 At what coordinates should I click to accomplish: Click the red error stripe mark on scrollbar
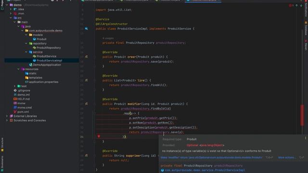coord(302,115)
